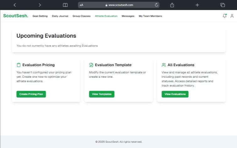Click the notification bell icon
Viewport: 237px width, 148px height.
pos(224,16)
